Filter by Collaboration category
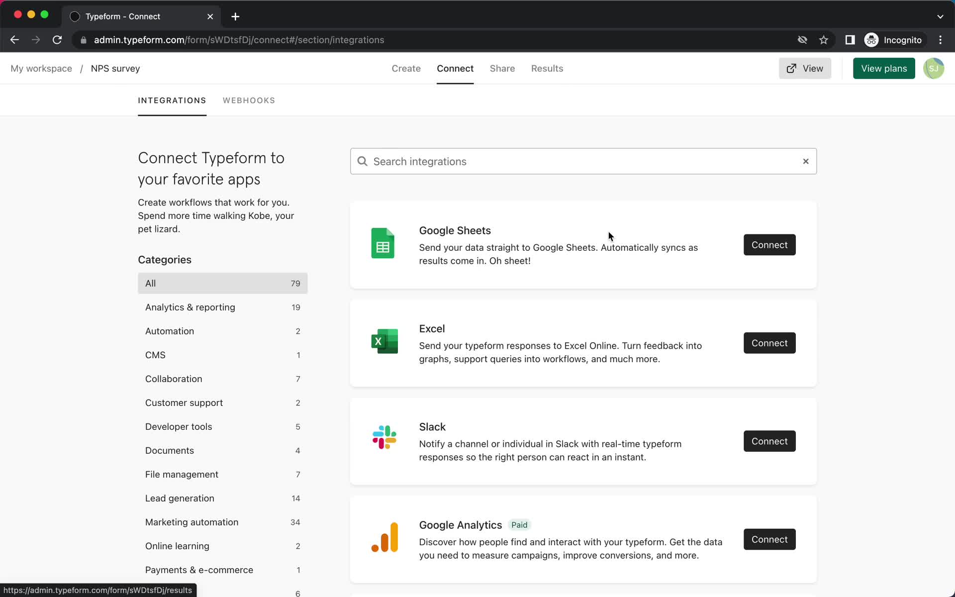This screenshot has width=955, height=597. click(223, 379)
